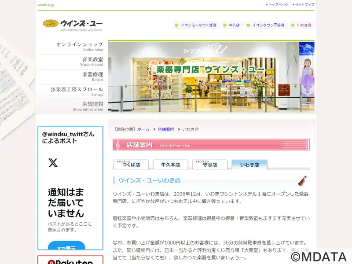The image size is (352, 264).
Task: Select the いわき店 header button
Action: 302,25
